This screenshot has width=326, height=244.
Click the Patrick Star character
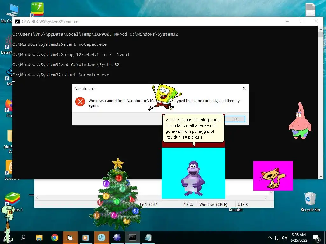click(x=300, y=121)
